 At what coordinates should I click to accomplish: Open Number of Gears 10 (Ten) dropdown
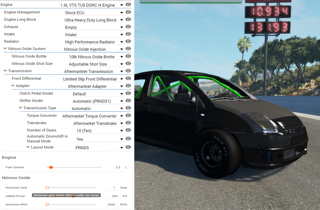100,131
